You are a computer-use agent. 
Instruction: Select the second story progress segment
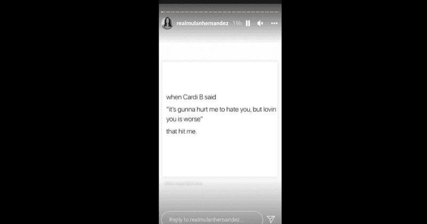[168, 12]
